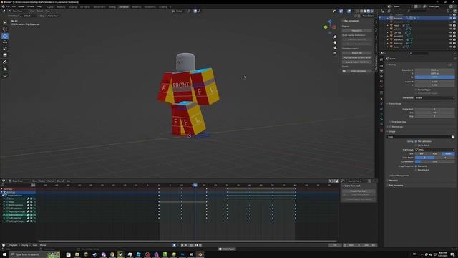
Task: Click Map keyframes by bone name button
Action: click(x=356, y=57)
